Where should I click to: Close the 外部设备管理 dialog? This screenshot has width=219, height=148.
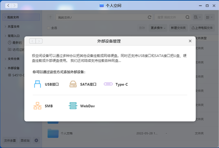190,41
